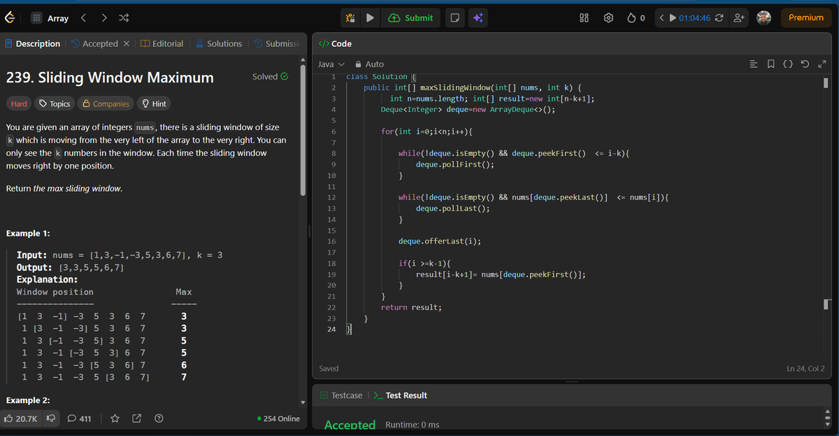Invite a collaborator with add-person icon

[x=738, y=18]
